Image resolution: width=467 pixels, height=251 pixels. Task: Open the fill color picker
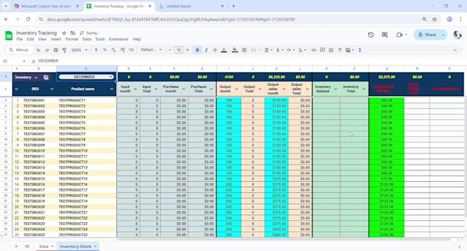coord(235,50)
